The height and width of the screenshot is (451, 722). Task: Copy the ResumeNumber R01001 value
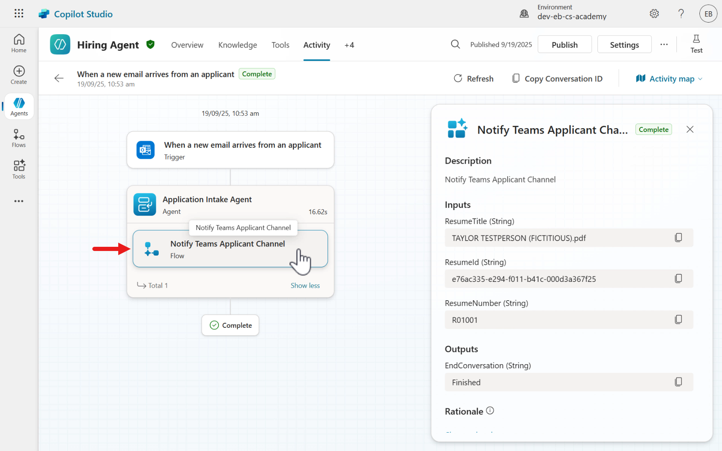(678, 319)
